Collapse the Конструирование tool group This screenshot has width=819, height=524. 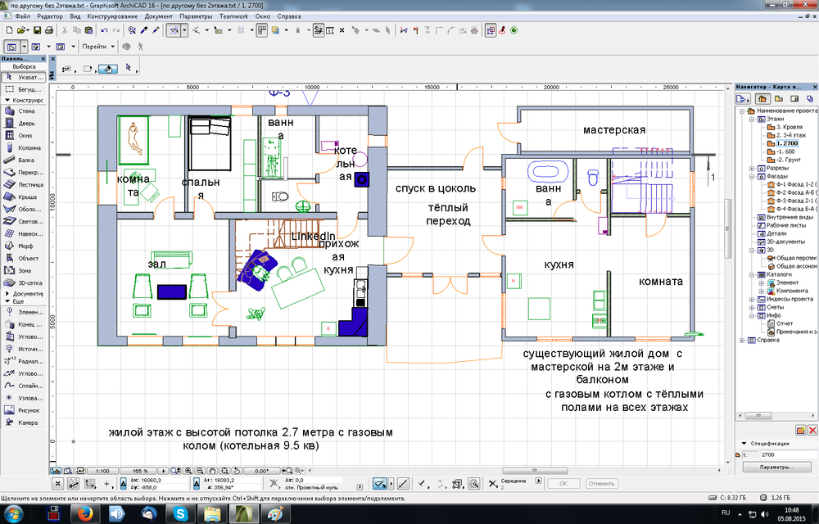point(7,99)
